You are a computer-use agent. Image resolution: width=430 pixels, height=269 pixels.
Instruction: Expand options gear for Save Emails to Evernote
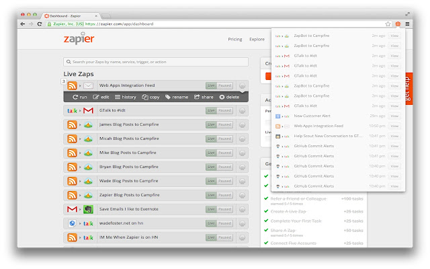(242, 210)
